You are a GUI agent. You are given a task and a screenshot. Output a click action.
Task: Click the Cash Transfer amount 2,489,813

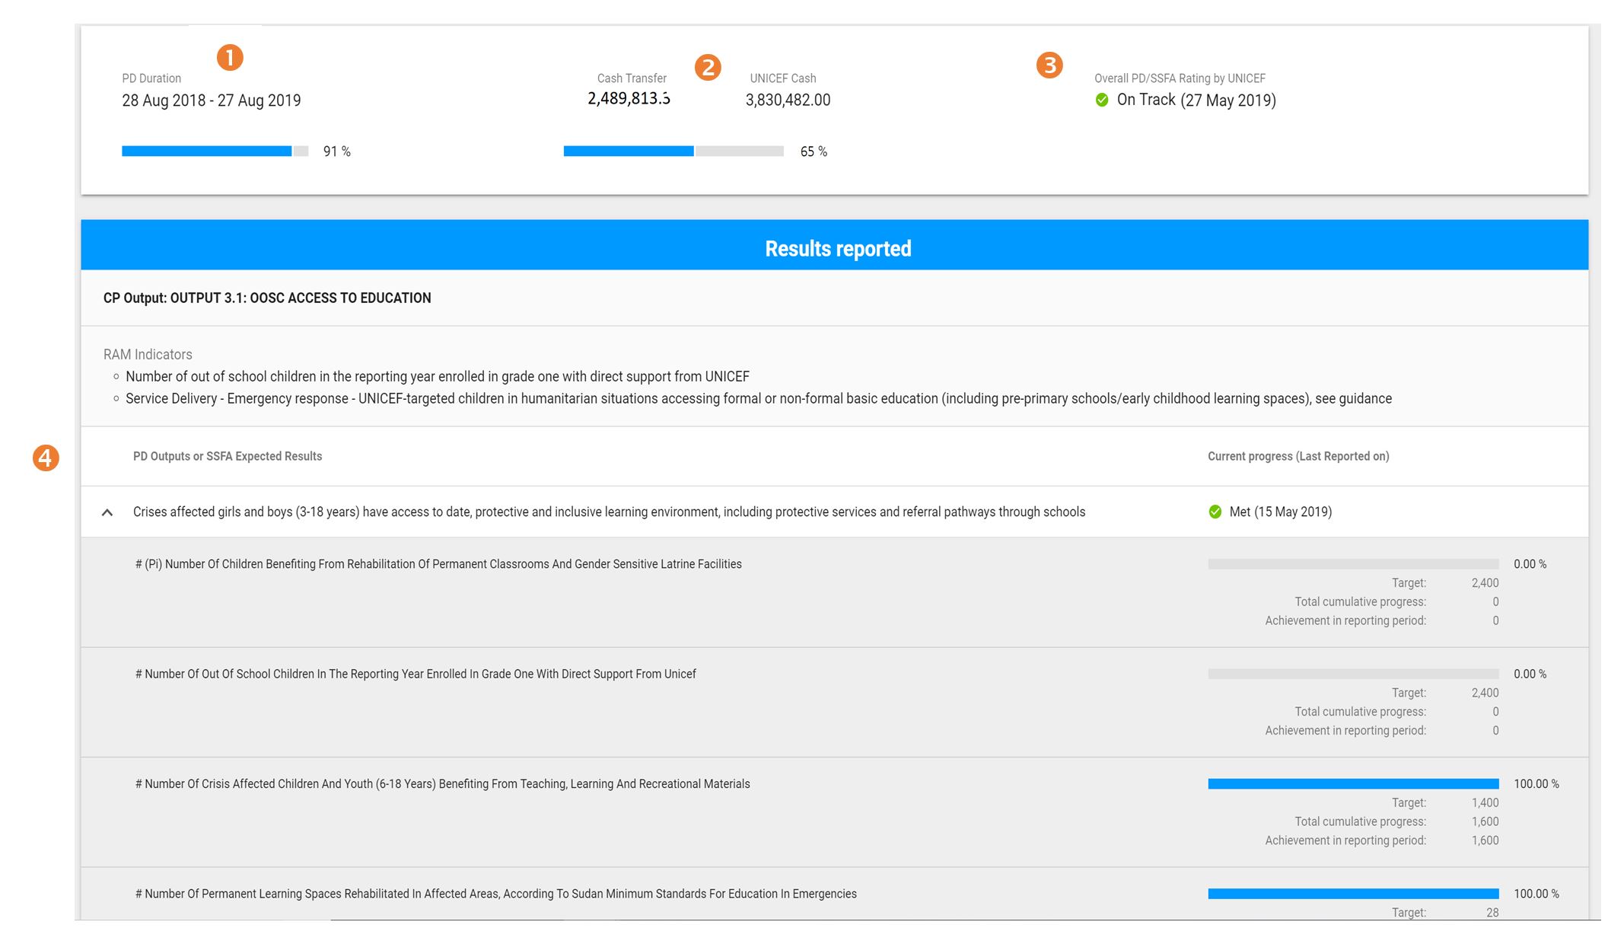coord(629,98)
